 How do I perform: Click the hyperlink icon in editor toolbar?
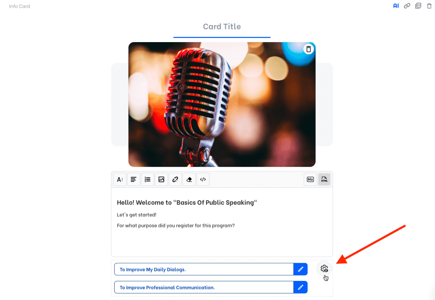click(175, 179)
